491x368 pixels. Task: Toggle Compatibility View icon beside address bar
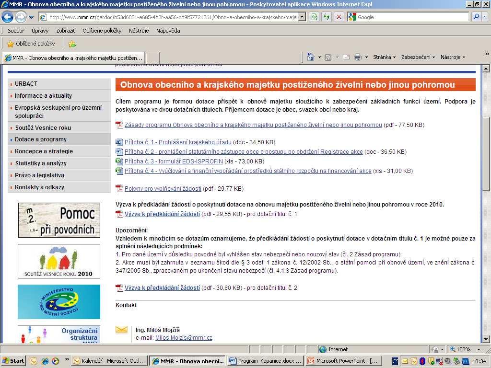(314, 17)
